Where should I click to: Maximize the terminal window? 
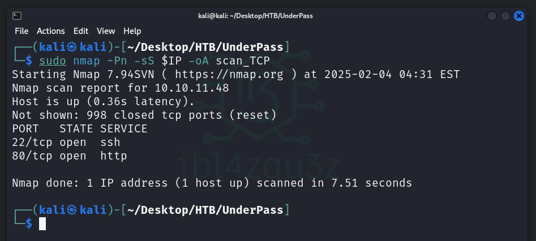point(505,16)
